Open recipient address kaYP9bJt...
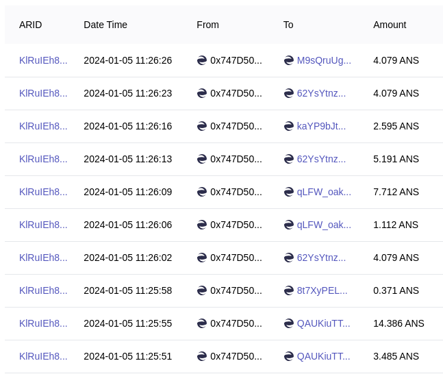The height and width of the screenshot is (374, 443). click(321, 126)
